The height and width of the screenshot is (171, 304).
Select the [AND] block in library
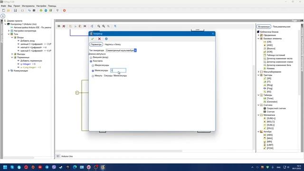coord(270,45)
